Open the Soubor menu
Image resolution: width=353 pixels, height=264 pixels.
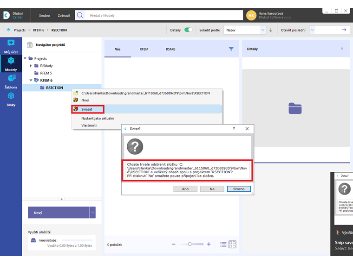pos(45,15)
